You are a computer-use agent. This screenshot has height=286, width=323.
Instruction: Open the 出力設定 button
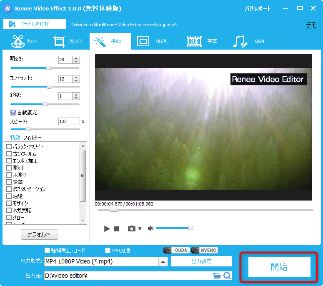(201, 261)
